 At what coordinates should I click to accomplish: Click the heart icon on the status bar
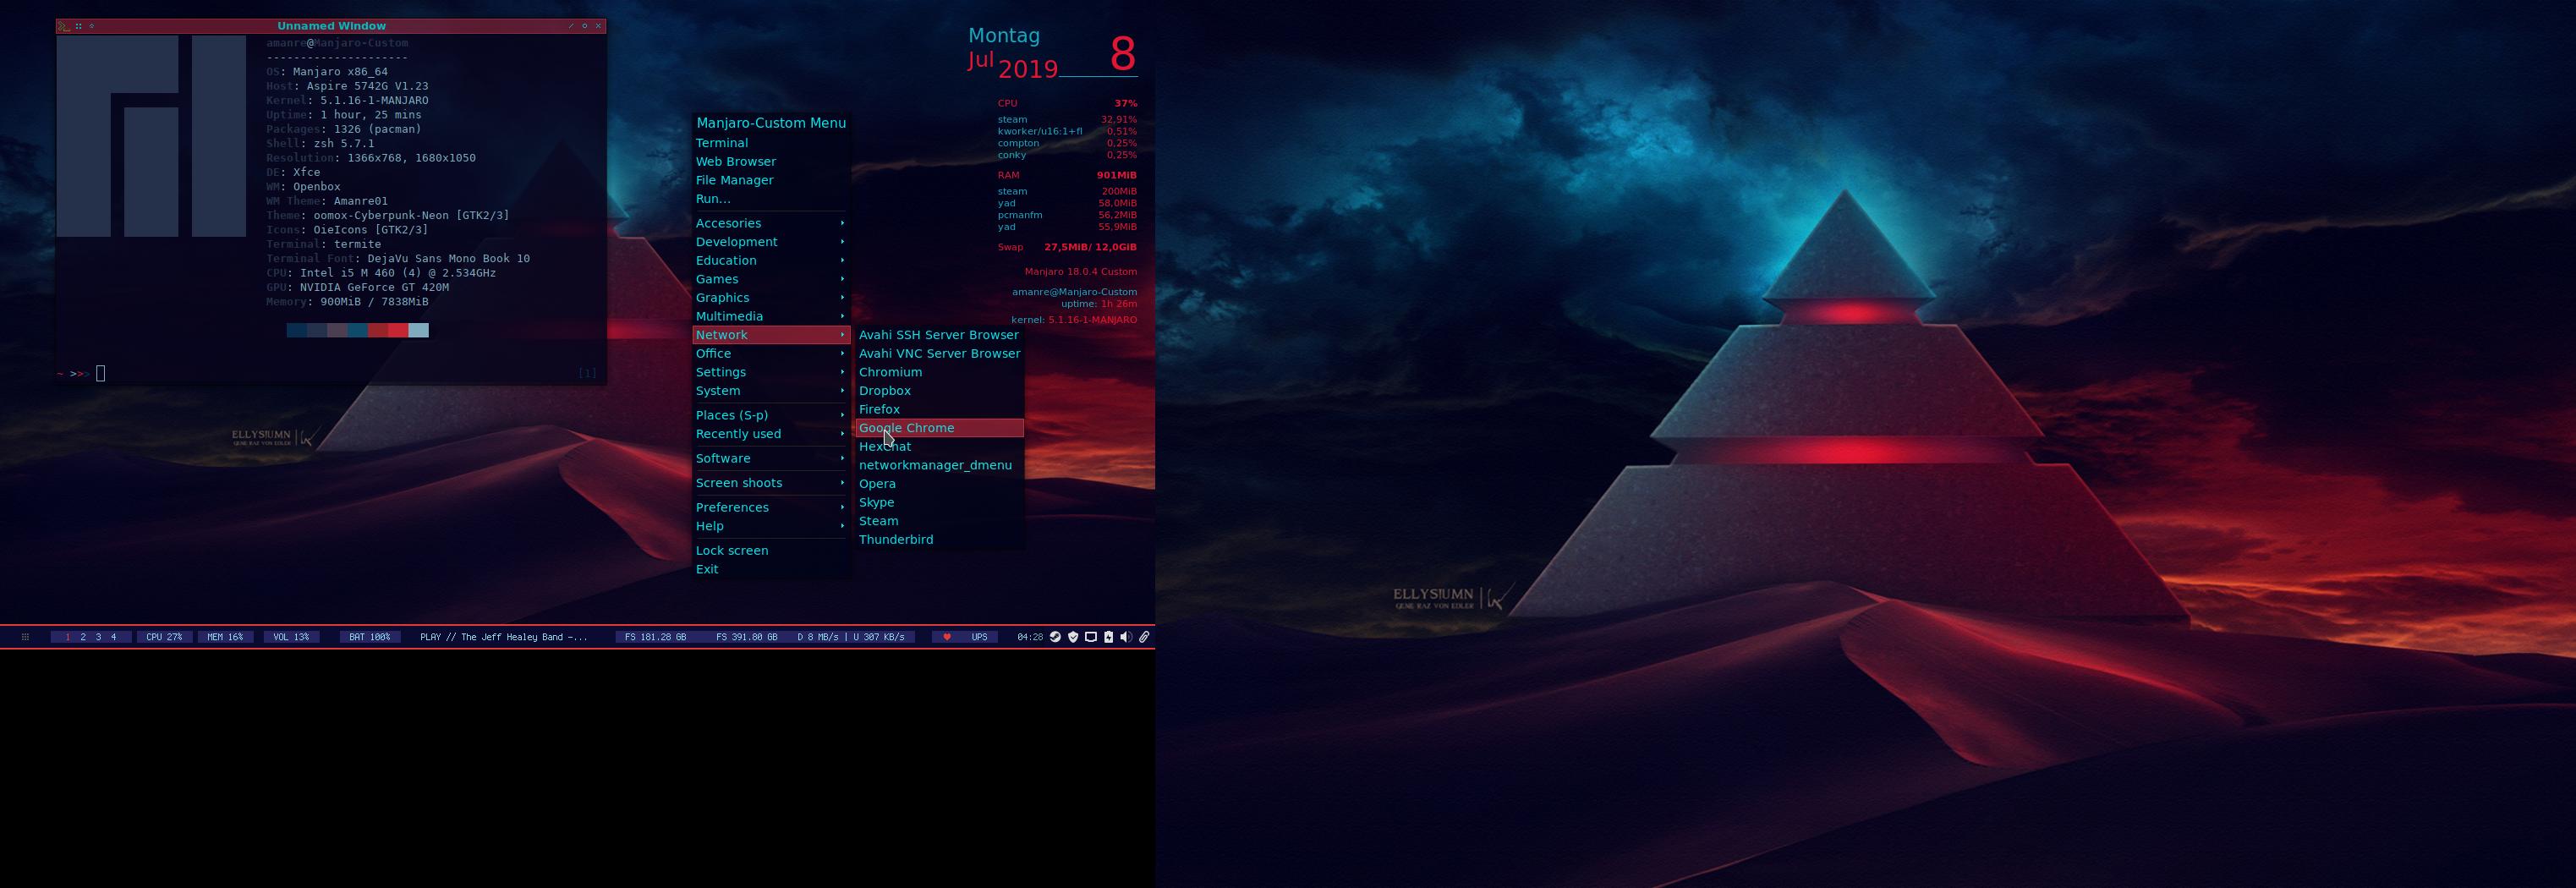pyautogui.click(x=946, y=637)
